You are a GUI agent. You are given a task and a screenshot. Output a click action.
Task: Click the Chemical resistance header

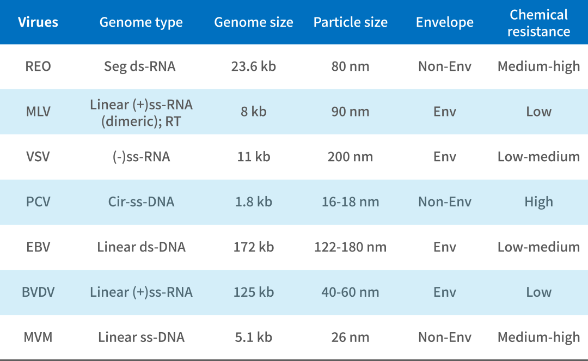(x=538, y=23)
